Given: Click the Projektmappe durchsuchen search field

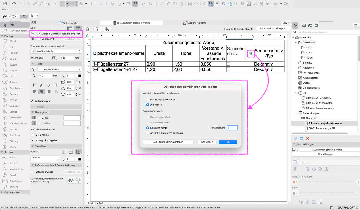Looking at the screenshot, I should (x=326, y=32).
